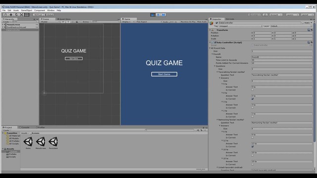The height and width of the screenshot is (178, 317).
Task: Toggle scene lighting button
Action: (x=68, y=22)
